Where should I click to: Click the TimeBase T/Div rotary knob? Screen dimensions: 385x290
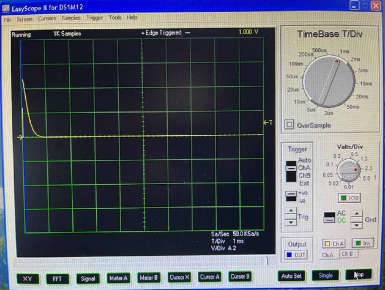329,81
